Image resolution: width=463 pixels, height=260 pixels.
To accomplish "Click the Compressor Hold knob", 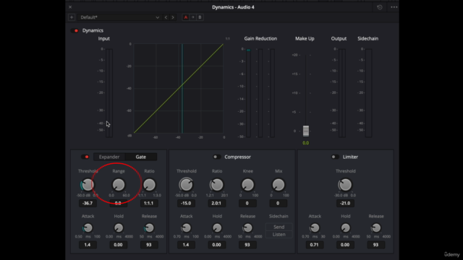I will (x=217, y=228).
